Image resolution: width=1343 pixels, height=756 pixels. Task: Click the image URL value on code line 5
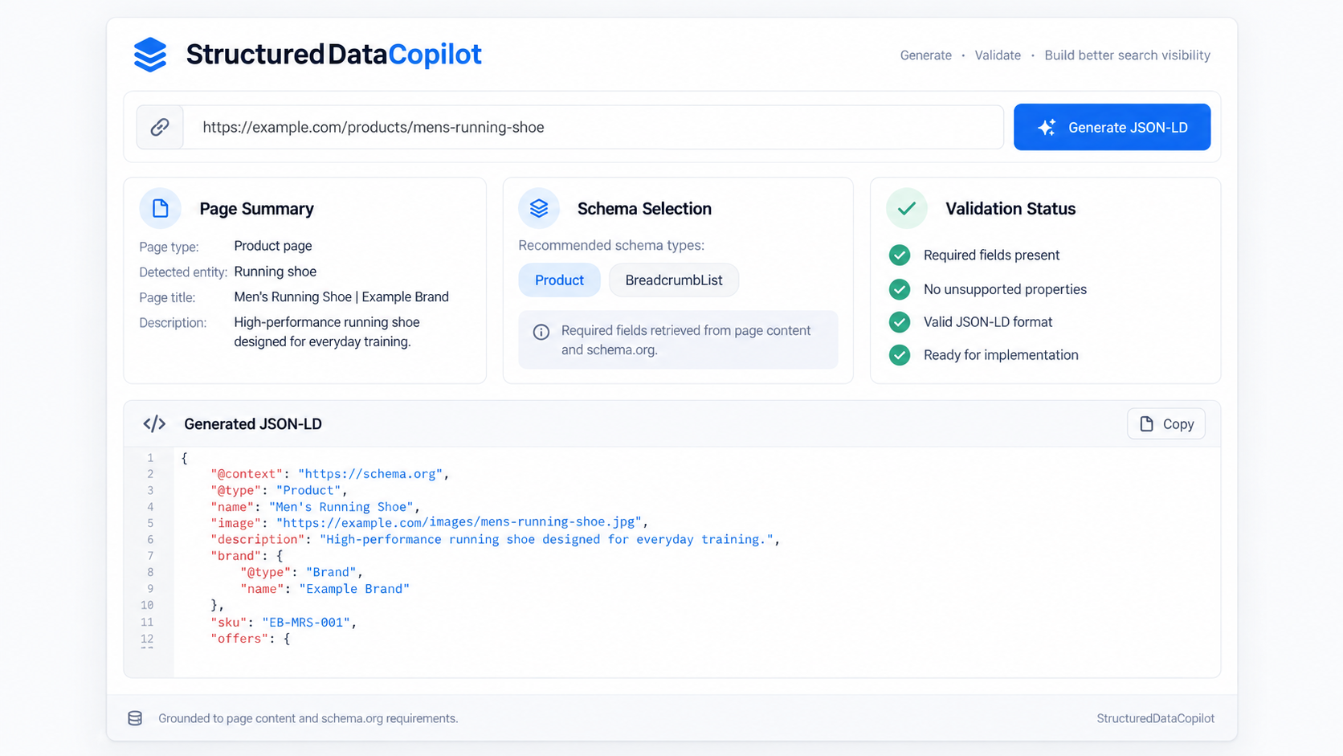(x=459, y=522)
